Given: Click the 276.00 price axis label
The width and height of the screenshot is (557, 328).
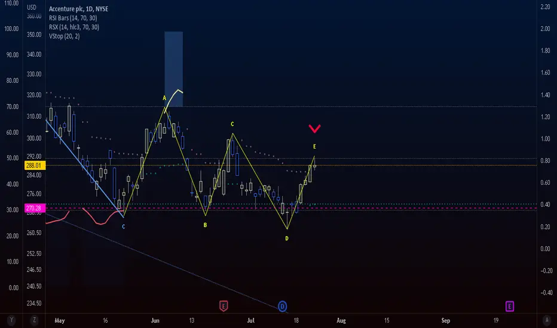Looking at the screenshot, I should pos(34,194).
